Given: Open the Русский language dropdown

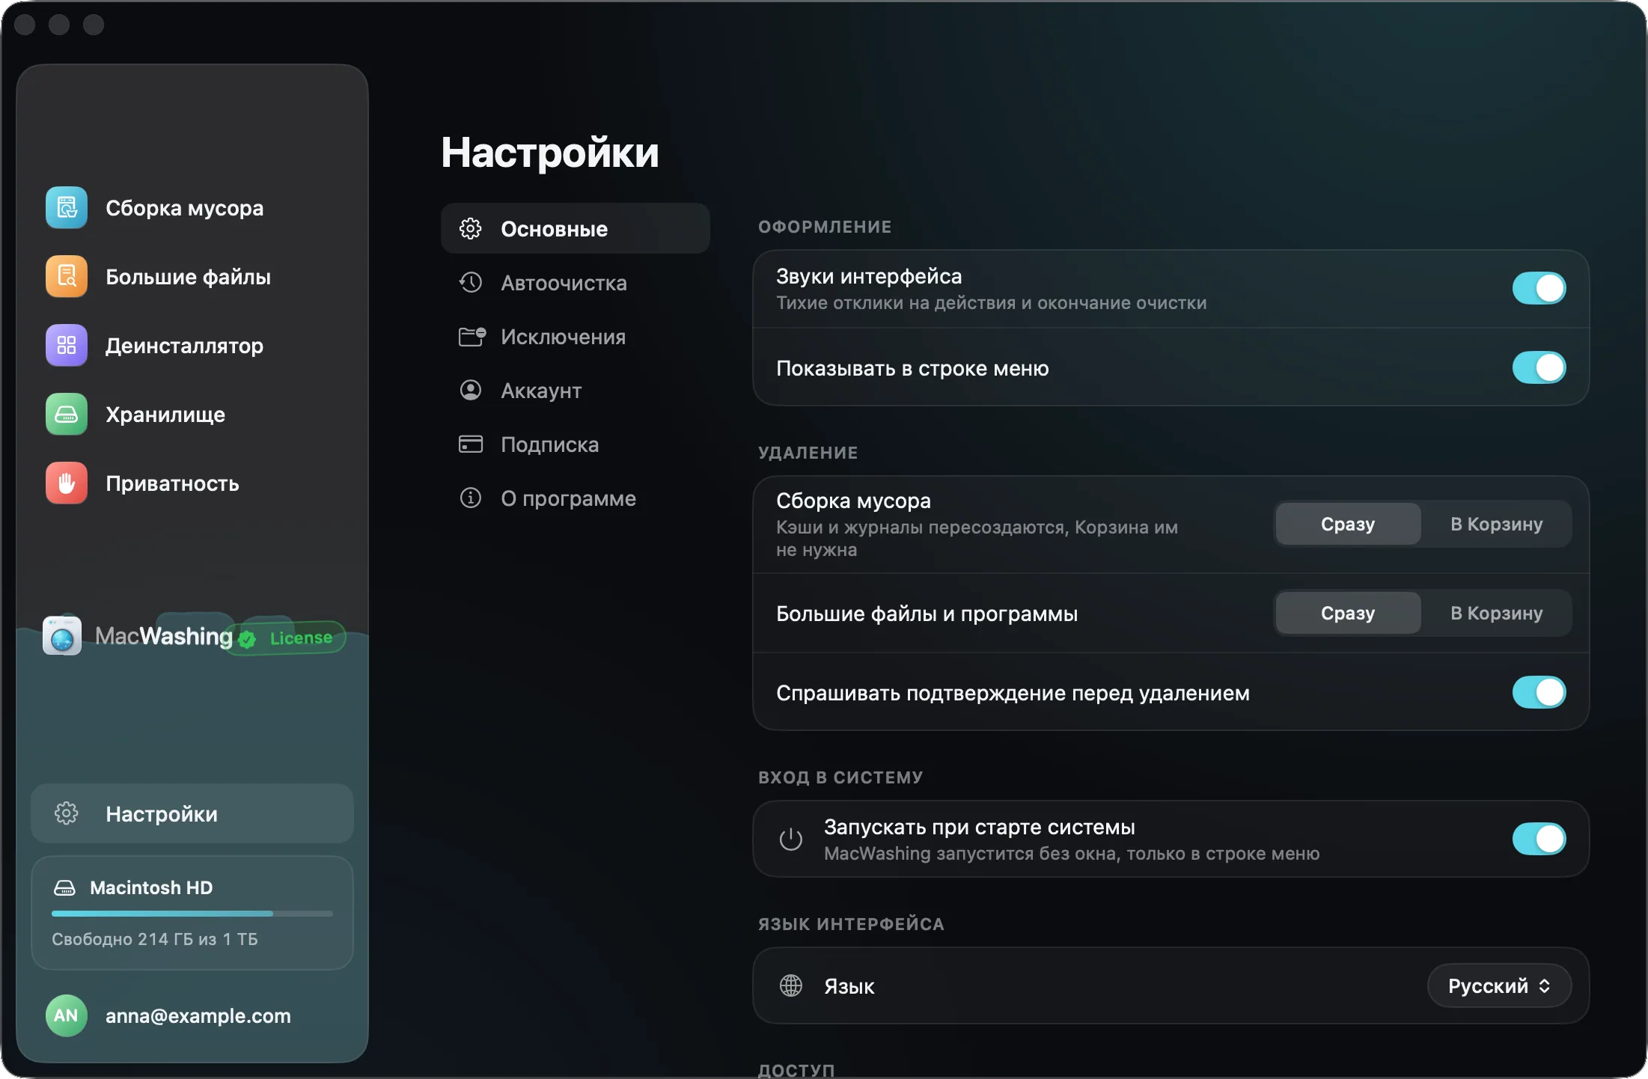Looking at the screenshot, I should pos(1499,986).
